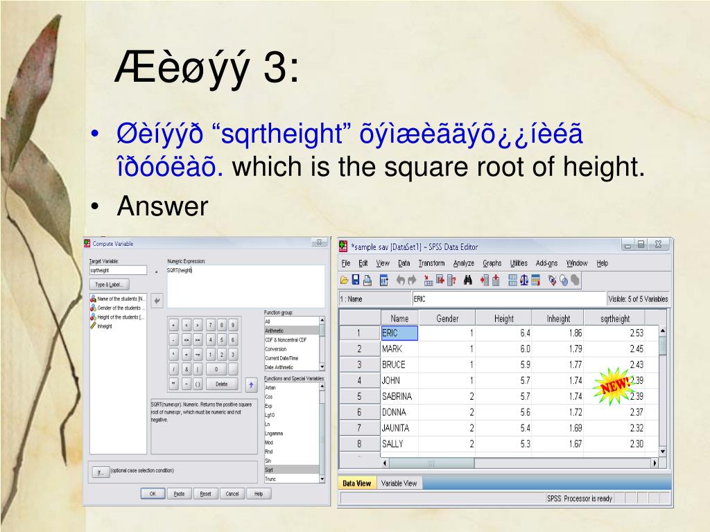Click the sqrtheight column header

coord(614,319)
